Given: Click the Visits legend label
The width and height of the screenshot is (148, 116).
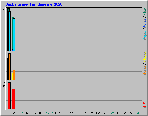Looking at the screenshot, I should tap(145, 57).
